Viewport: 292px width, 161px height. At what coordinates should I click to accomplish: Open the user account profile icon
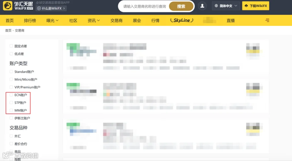[x=202, y=6]
